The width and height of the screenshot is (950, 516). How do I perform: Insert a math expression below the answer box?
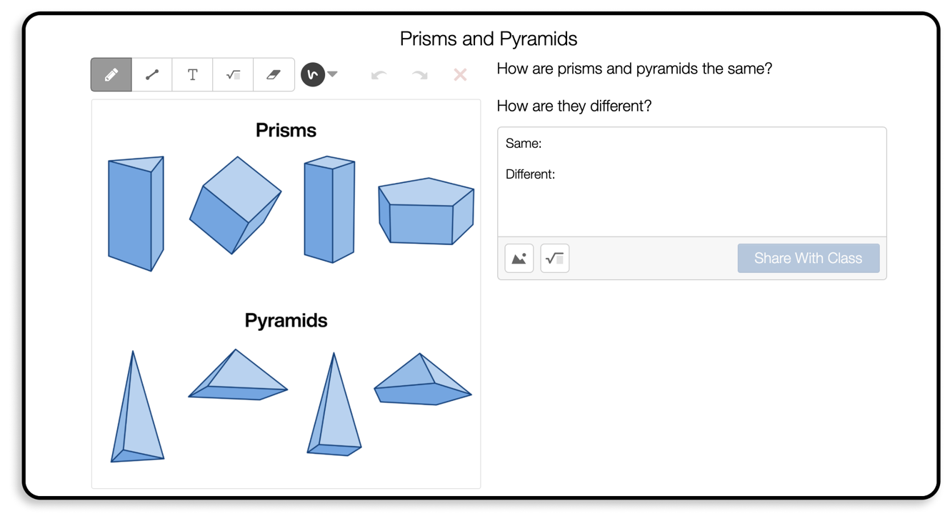point(554,258)
